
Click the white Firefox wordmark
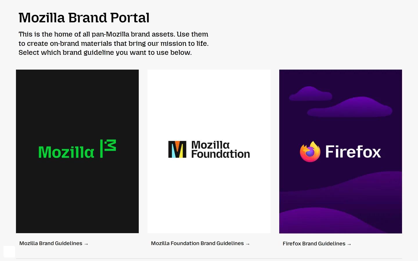pos(353,152)
